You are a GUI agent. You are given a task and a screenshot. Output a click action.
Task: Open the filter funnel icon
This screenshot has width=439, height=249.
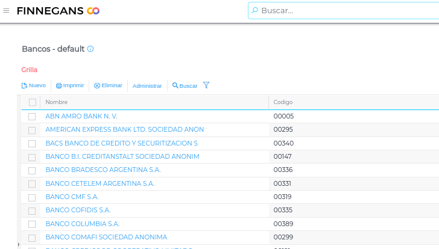coord(206,85)
